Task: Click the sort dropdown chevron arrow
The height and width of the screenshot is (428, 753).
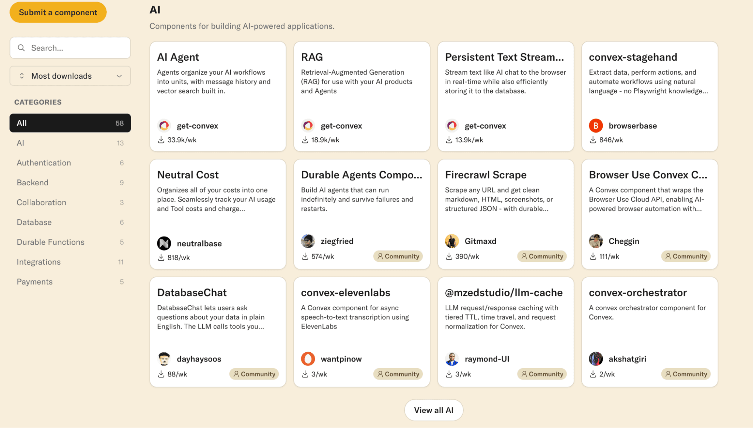Action: (119, 76)
